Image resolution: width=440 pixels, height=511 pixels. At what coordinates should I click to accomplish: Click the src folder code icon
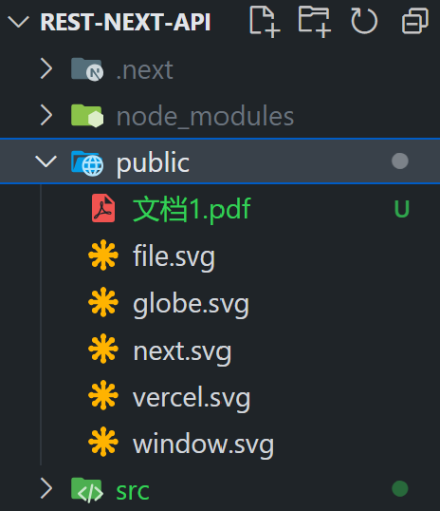pos(87,490)
